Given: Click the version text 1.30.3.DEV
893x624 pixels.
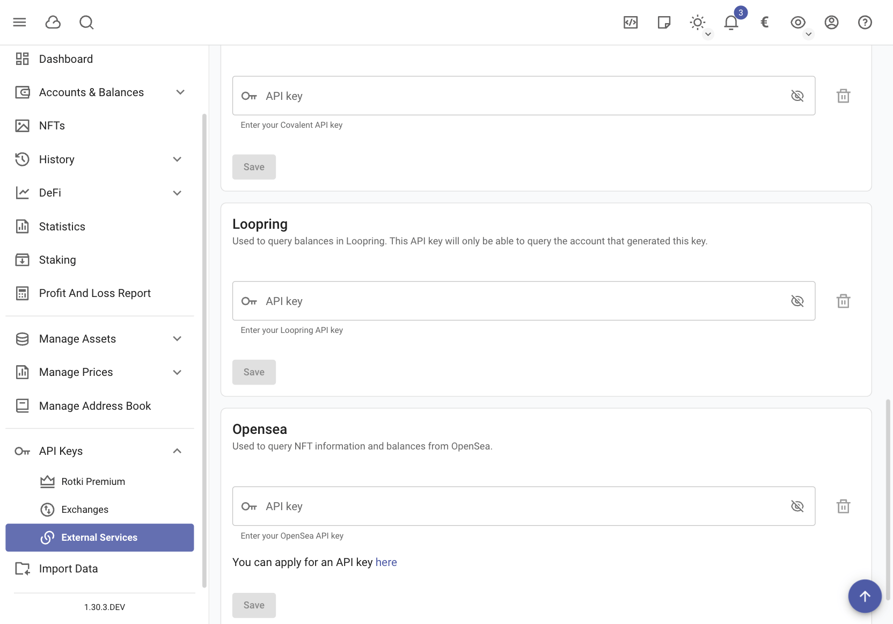Looking at the screenshot, I should click(x=105, y=607).
